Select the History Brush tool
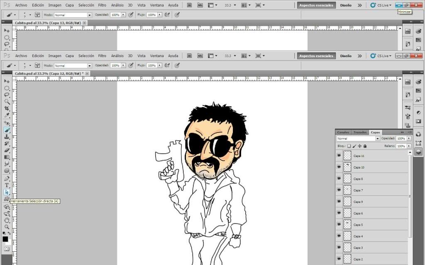The image size is (425, 265). tap(7, 144)
